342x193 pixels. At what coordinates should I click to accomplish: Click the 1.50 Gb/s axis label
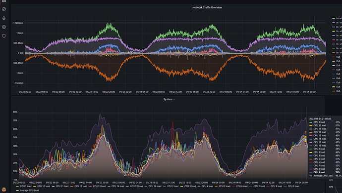(x=18, y=23)
